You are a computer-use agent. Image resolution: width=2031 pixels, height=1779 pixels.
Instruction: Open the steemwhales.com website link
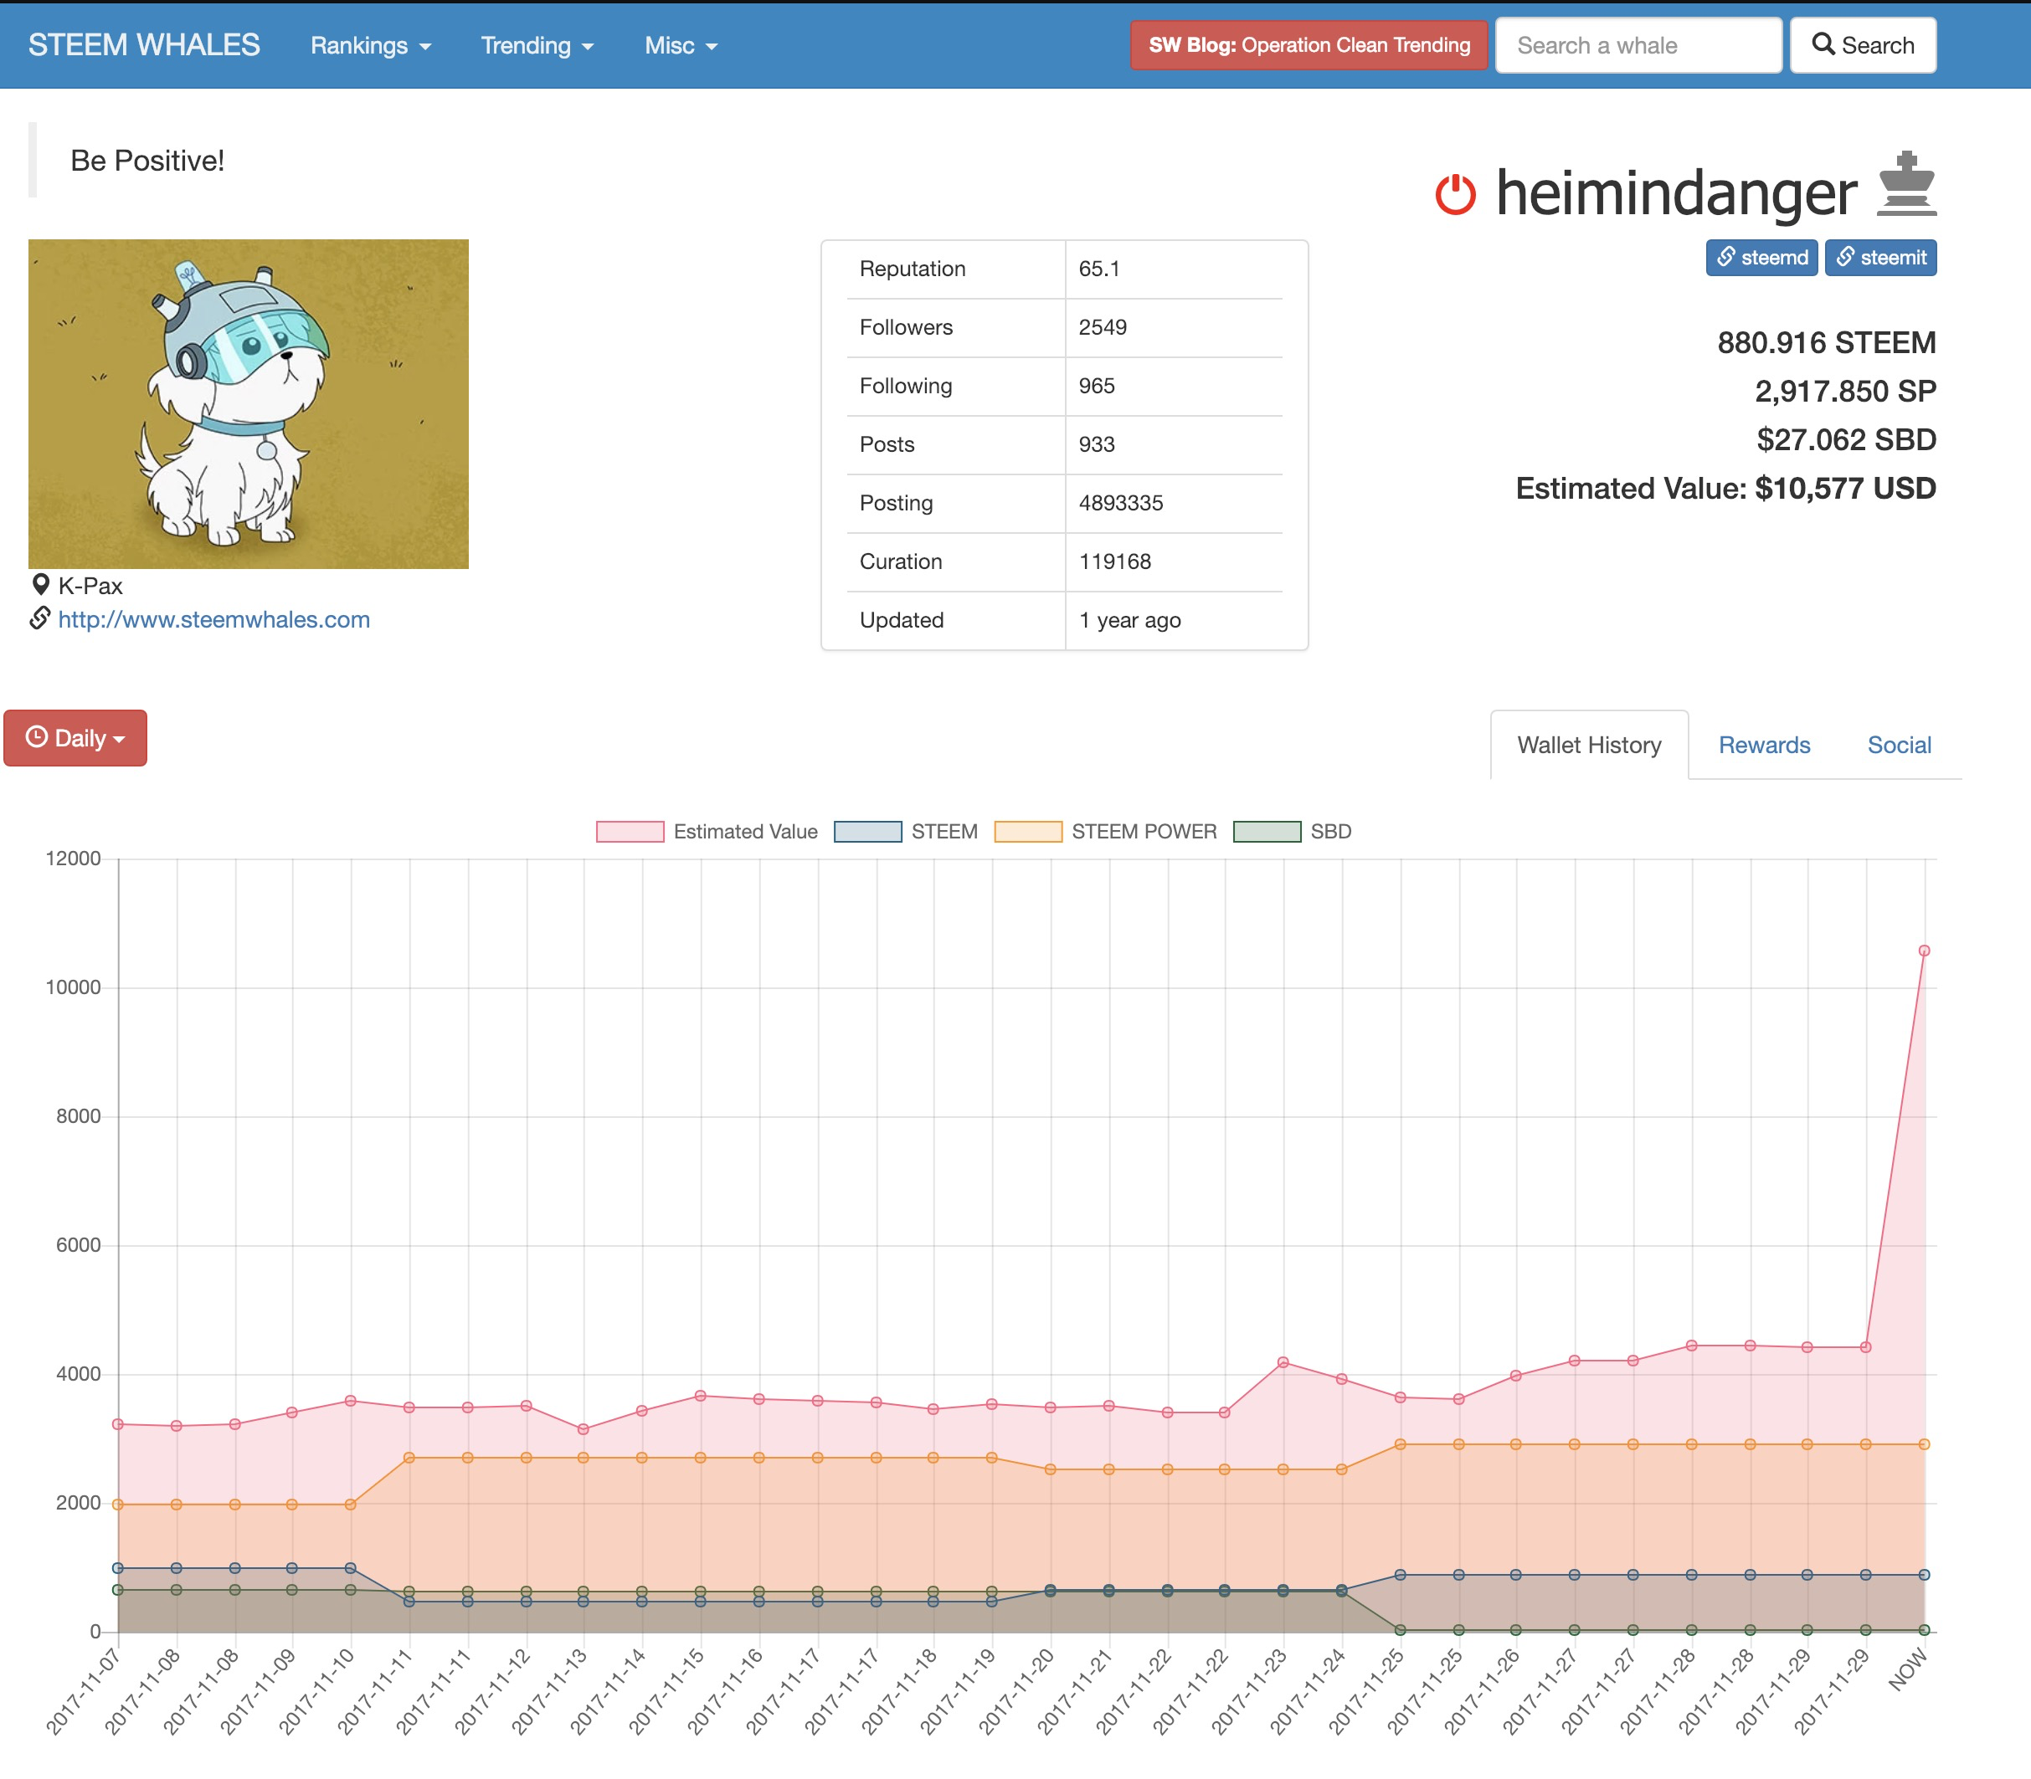pos(213,619)
